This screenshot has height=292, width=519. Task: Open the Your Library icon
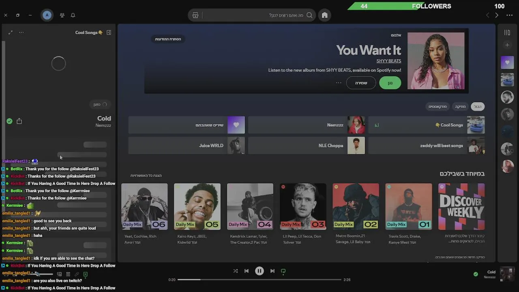click(507, 32)
